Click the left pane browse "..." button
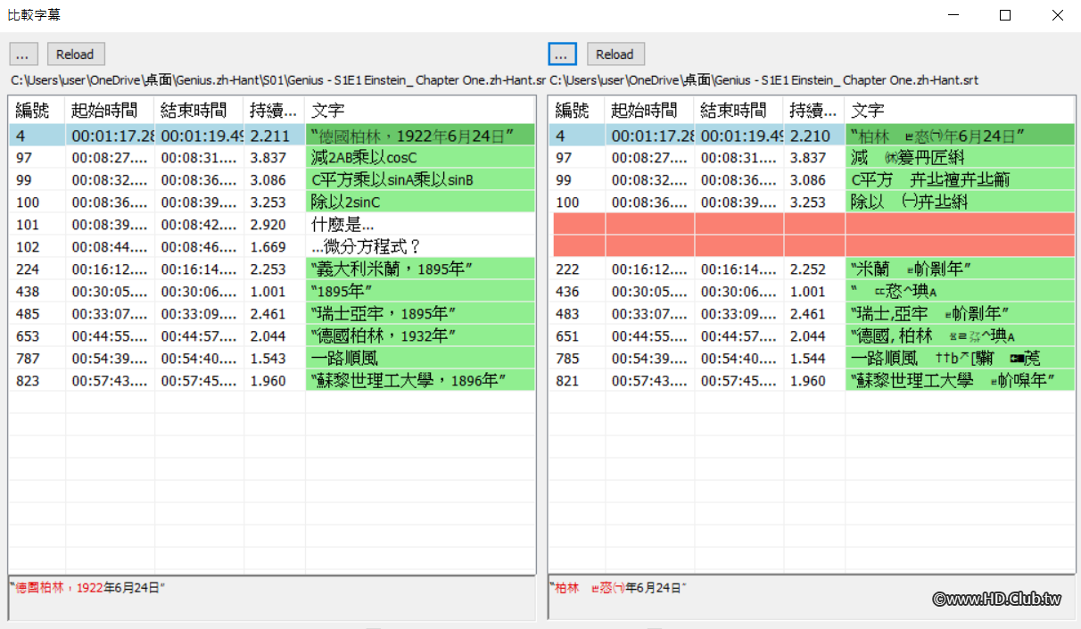The width and height of the screenshot is (1081, 629). [x=23, y=54]
